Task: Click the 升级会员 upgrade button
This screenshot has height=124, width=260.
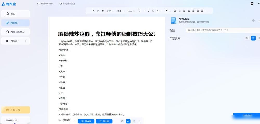Action: pyautogui.click(x=15, y=110)
